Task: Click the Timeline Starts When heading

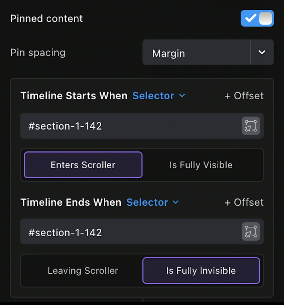Action: tap(74, 96)
